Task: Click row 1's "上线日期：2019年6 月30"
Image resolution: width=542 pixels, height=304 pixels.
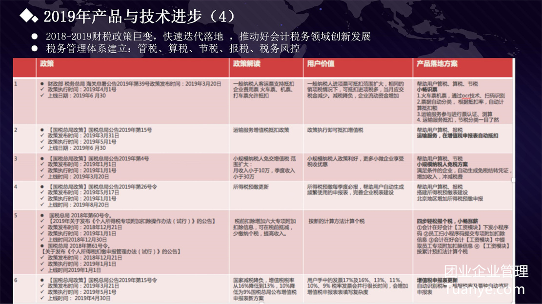Action: 77,95
